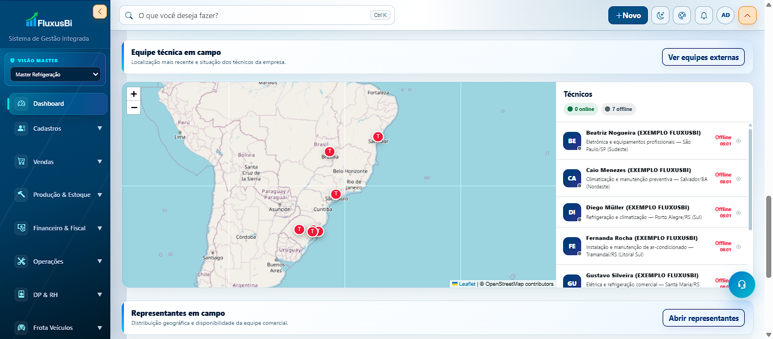The width and height of the screenshot is (773, 339).
Task: Click the 7 offline status chip
Action: [619, 109]
